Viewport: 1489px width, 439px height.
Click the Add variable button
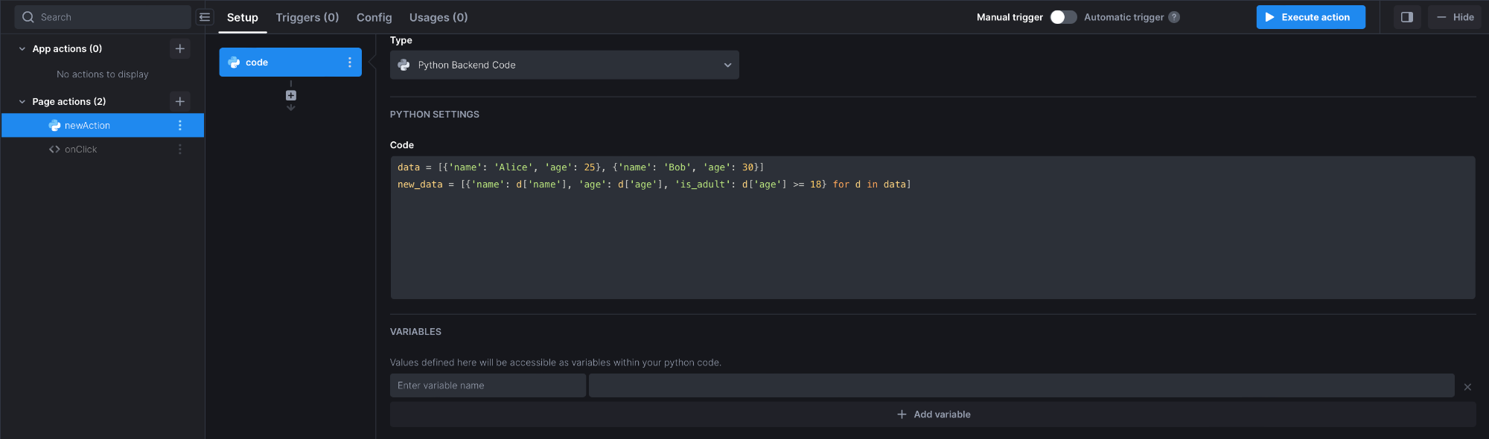coord(933,414)
